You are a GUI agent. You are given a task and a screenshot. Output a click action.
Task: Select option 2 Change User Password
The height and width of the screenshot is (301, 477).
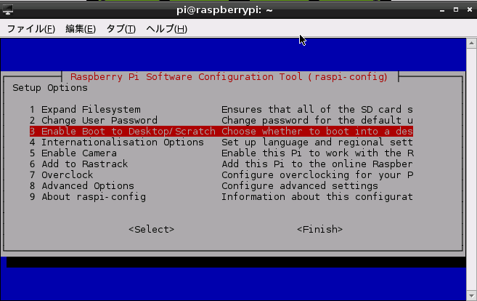(x=94, y=121)
